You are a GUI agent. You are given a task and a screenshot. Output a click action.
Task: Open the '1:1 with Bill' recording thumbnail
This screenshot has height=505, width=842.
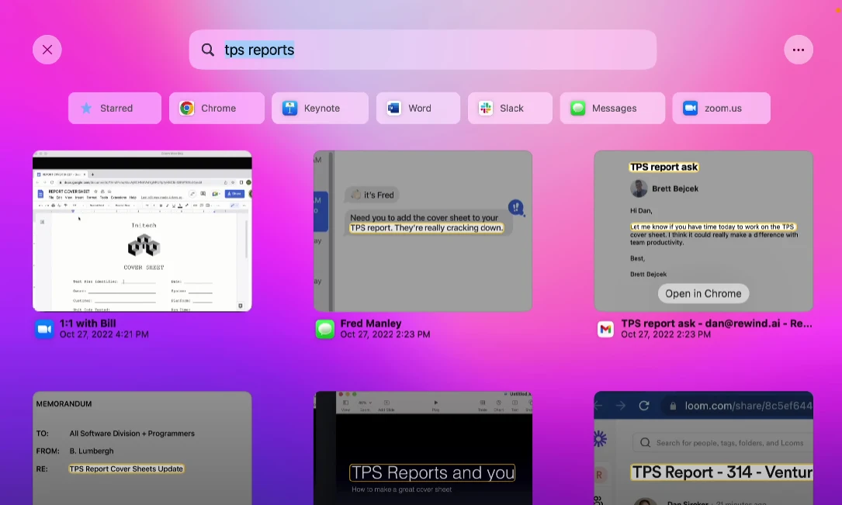pyautogui.click(x=142, y=231)
